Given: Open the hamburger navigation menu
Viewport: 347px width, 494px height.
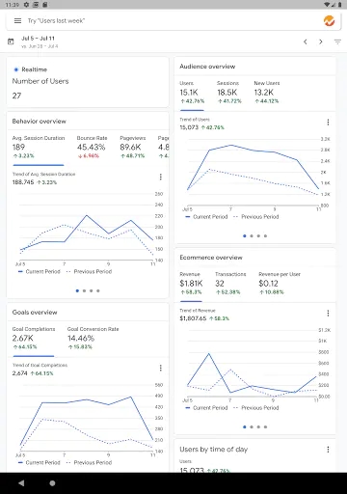Looking at the screenshot, I should click(17, 21).
